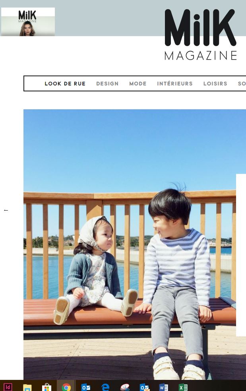Open the first Outlook icon in taskbar

tap(85, 387)
